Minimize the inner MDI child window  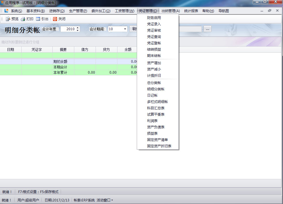click(x=262, y=11)
